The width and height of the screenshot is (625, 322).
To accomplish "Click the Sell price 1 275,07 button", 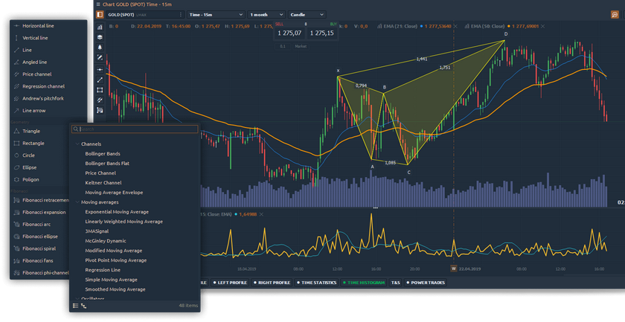I will (x=289, y=33).
